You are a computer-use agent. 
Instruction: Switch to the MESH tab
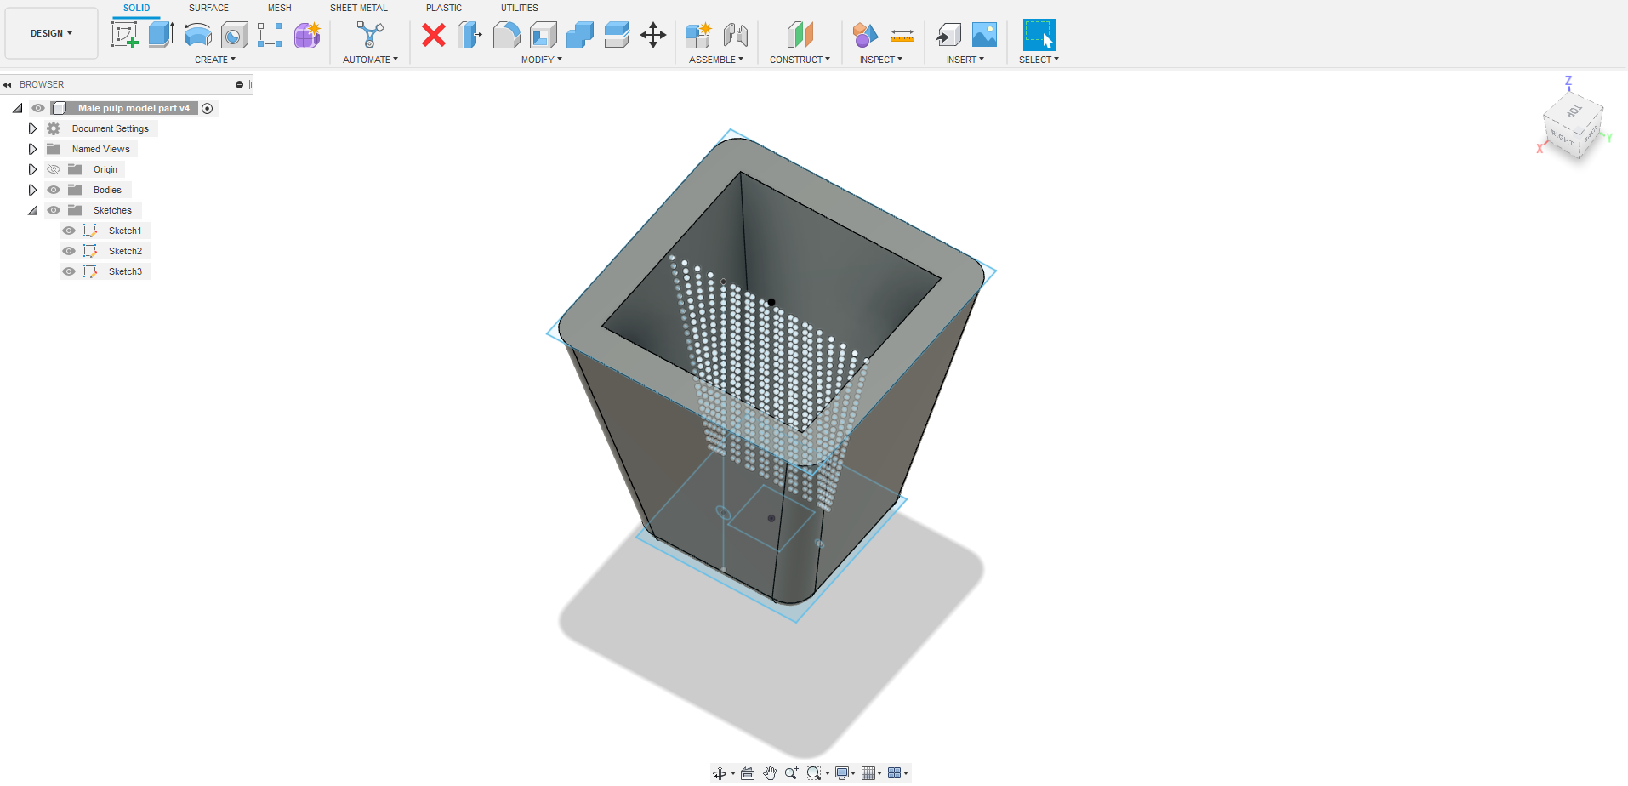click(x=280, y=8)
